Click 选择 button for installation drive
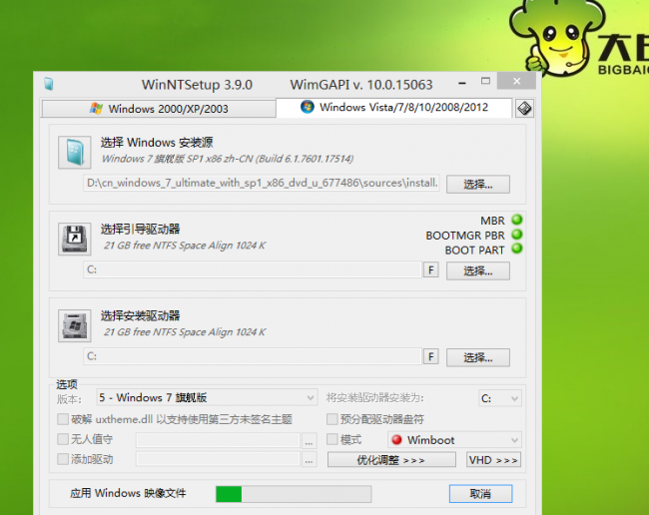 pyautogui.click(x=478, y=357)
